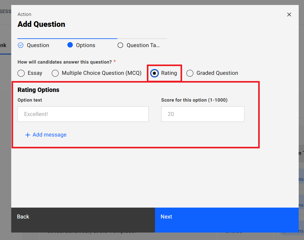Click the Question step checkmark icon
Screen dimensions: 304x240
[21, 45]
